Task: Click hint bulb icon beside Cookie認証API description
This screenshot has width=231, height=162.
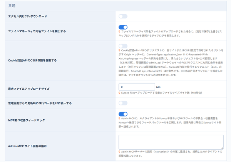Action: pyautogui.click(x=119, y=50)
